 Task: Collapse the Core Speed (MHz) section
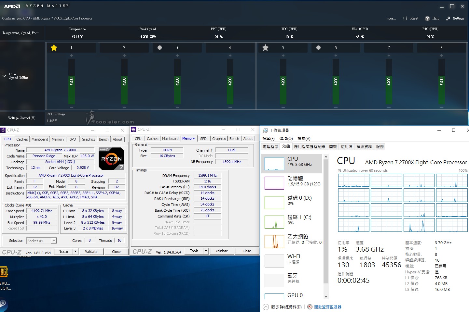click(x=4, y=76)
